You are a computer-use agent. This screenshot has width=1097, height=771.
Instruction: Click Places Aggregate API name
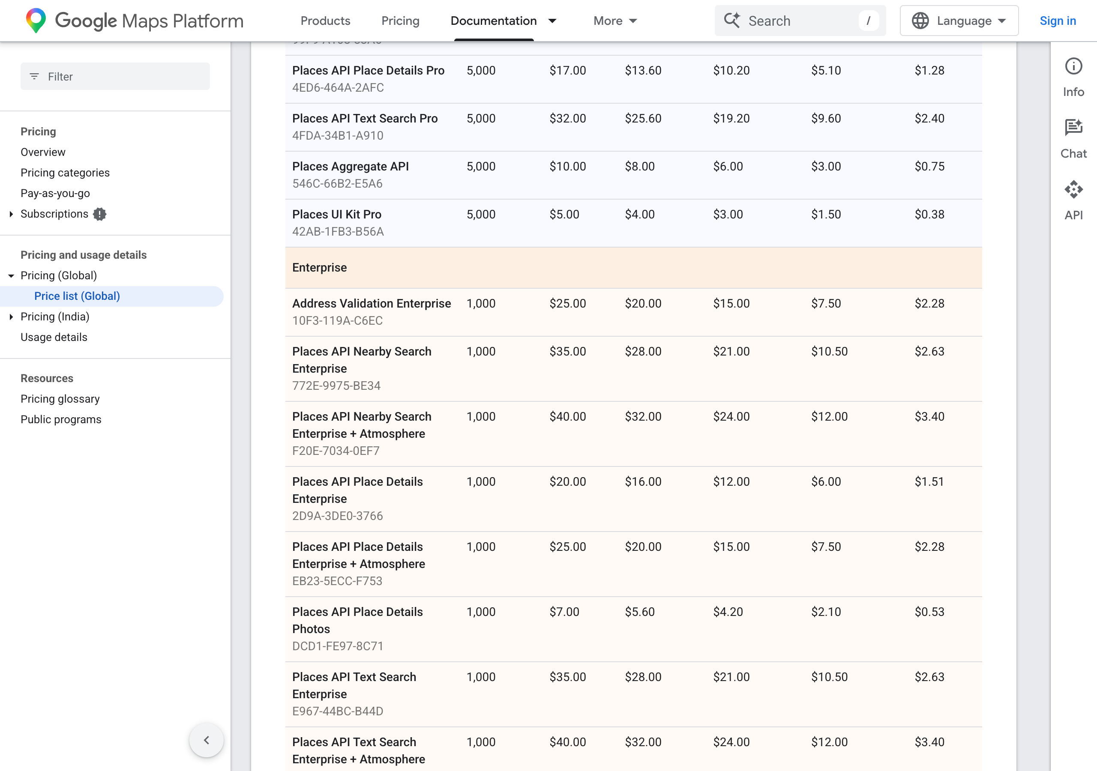pyautogui.click(x=351, y=167)
